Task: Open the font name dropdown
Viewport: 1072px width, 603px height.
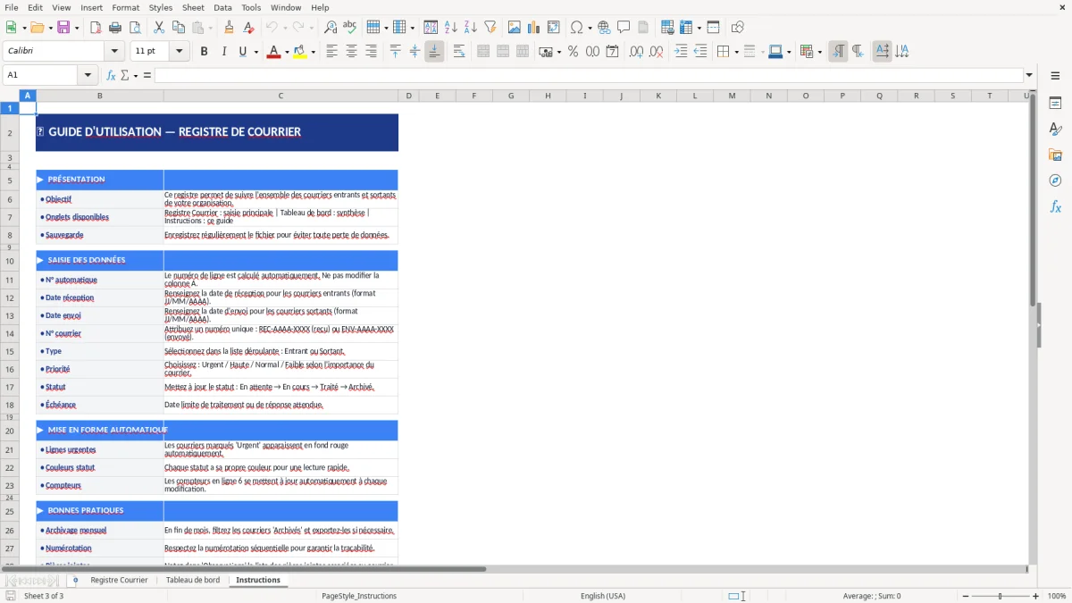Action: tap(113, 51)
